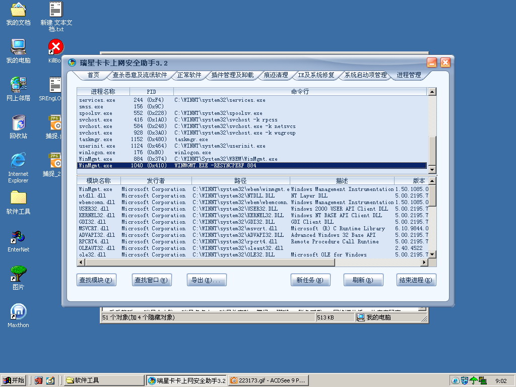The height and width of the screenshot is (387, 516).
Task: Click the green umbrella tray icon
Action: [474, 381]
